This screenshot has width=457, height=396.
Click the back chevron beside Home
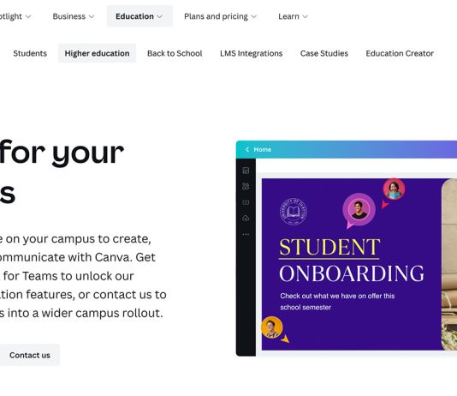247,149
